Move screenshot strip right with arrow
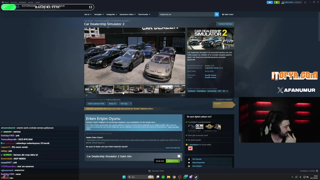Viewport: 320px width, 180px height. click(x=183, y=95)
